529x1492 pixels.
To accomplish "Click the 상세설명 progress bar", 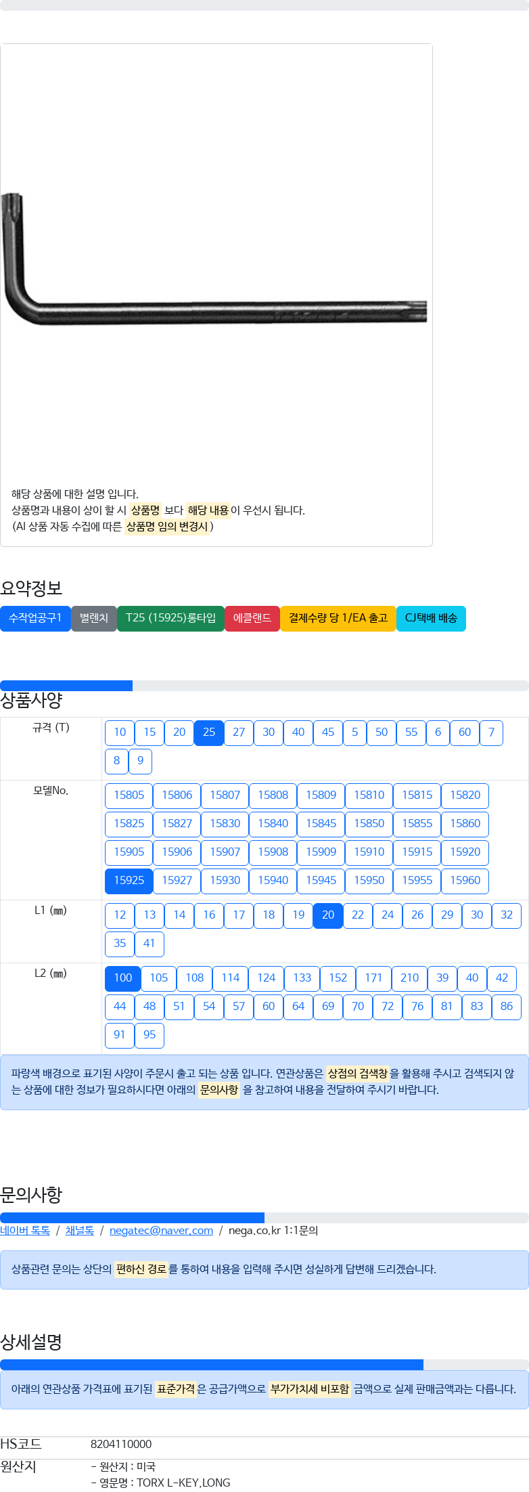I will coord(264,1365).
